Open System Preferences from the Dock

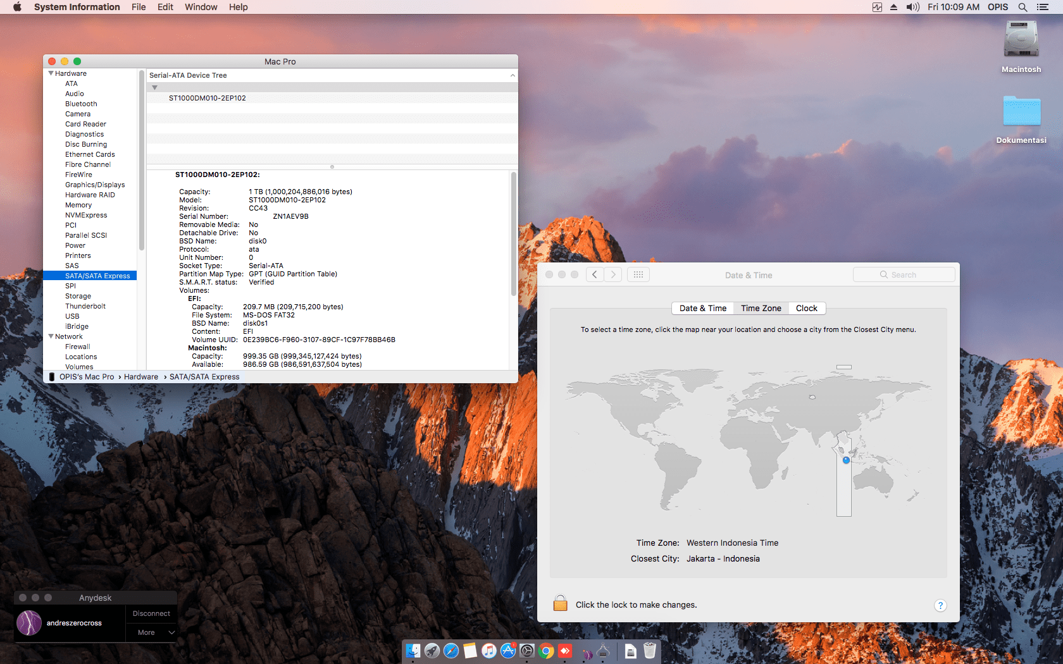click(526, 651)
